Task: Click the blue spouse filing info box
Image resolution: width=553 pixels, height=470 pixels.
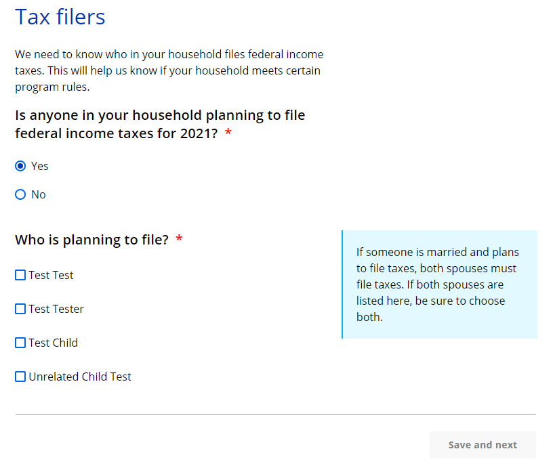Action: click(x=439, y=284)
